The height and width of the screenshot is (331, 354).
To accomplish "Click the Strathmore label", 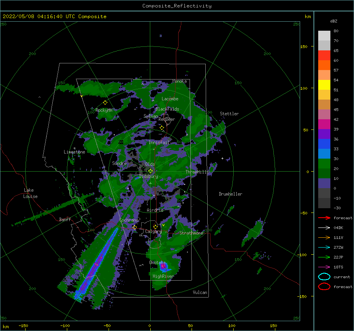I will coord(191,233).
